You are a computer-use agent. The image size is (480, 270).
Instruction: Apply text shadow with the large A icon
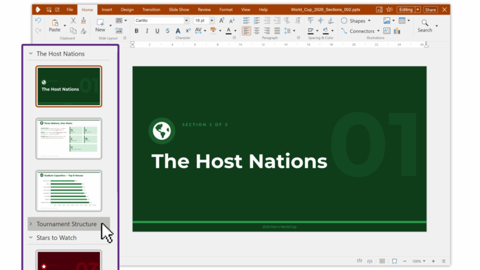tap(178, 31)
